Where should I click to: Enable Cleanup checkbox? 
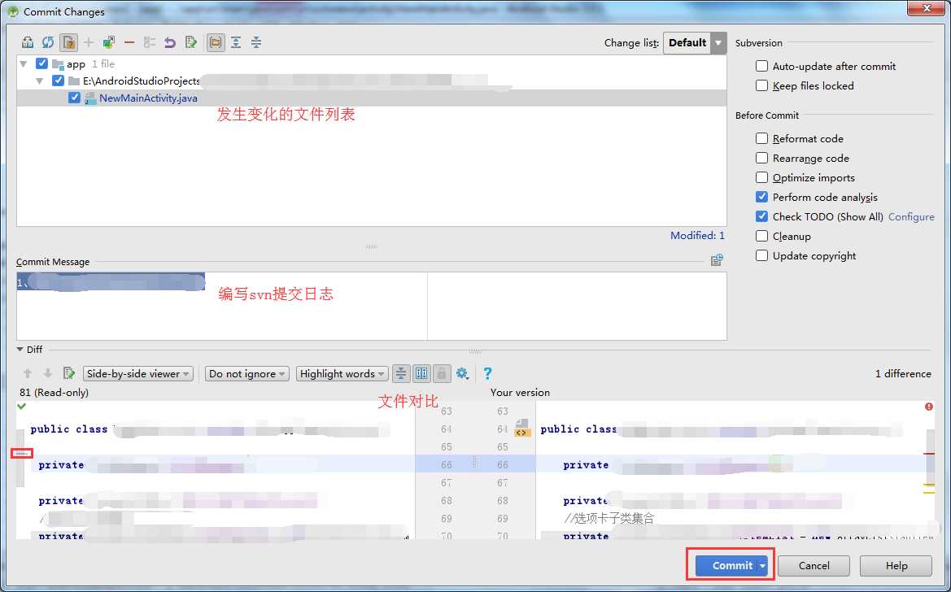coord(761,236)
